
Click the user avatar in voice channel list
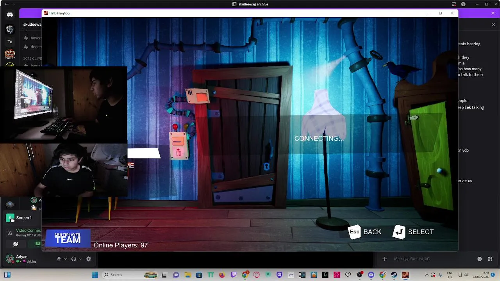pyautogui.click(x=34, y=200)
